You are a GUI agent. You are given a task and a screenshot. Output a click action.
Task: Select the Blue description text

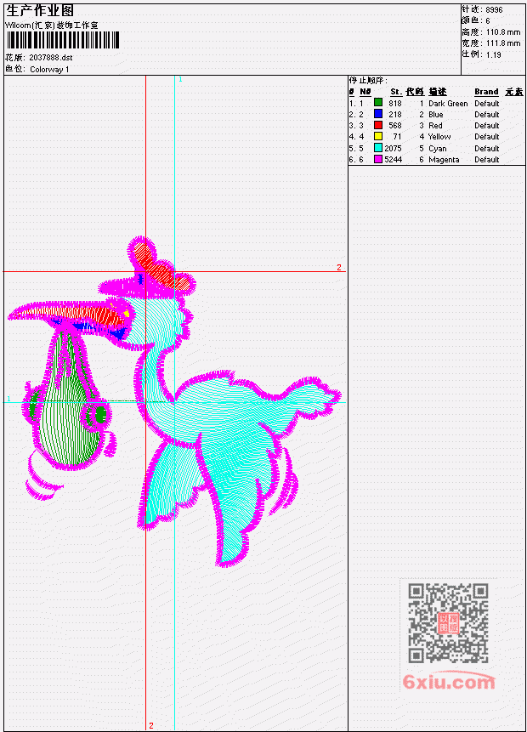point(436,115)
